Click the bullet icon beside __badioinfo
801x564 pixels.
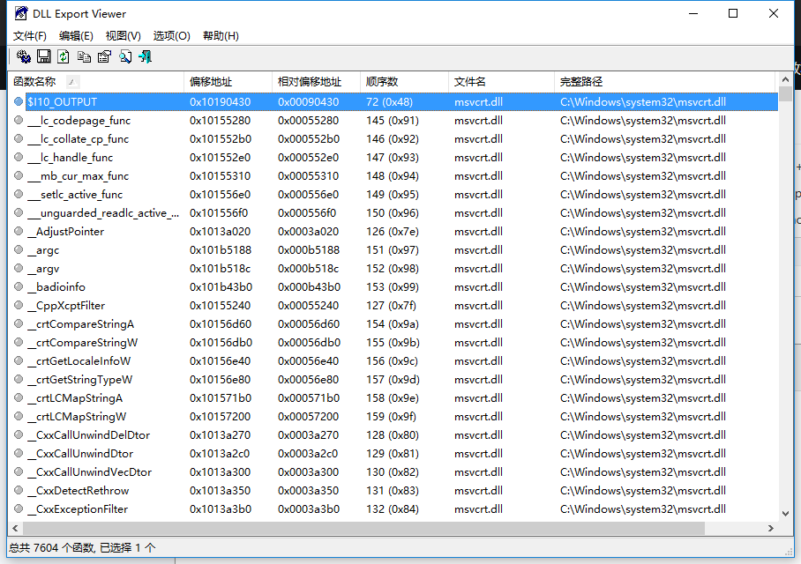[x=19, y=287]
